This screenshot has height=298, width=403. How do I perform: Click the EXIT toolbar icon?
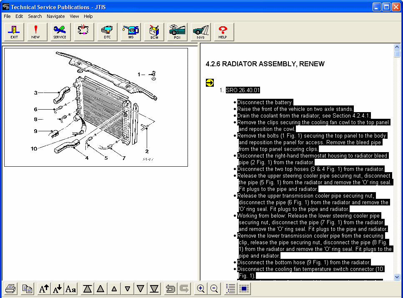(x=14, y=32)
